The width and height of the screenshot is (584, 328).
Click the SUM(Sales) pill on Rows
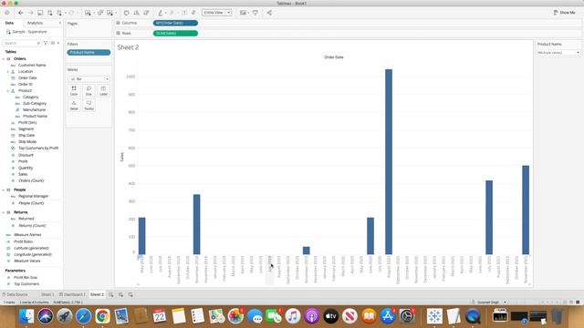point(175,34)
